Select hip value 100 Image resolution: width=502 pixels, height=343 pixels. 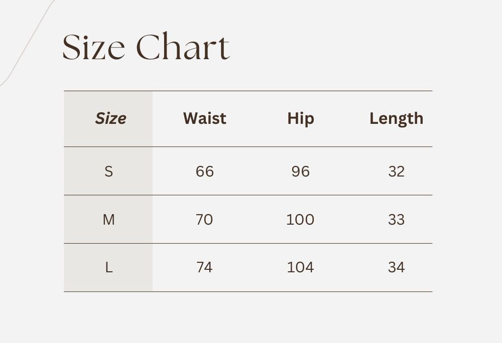coord(300,220)
